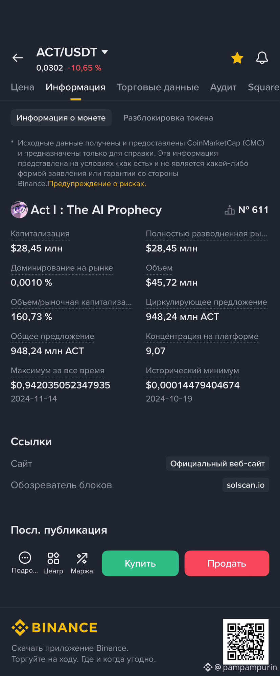This screenshot has width=280, height=676.
Task: Open the Предупреждение о рисках link
Action: click(97, 184)
